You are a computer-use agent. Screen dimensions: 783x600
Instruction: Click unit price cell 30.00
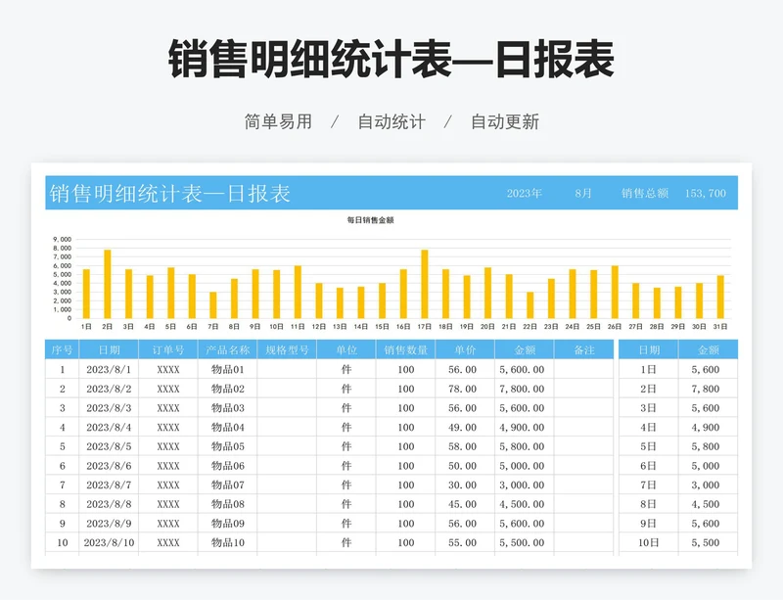466,485
